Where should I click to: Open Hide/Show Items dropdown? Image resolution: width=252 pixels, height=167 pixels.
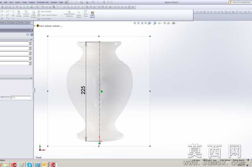[x=160, y=23]
